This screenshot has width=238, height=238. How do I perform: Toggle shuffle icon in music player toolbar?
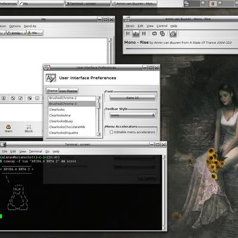pos(162,33)
